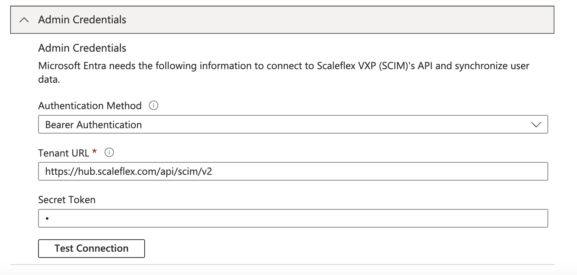The image size is (577, 275).
Task: Show info tooltip for Authentication Method
Action: click(154, 106)
